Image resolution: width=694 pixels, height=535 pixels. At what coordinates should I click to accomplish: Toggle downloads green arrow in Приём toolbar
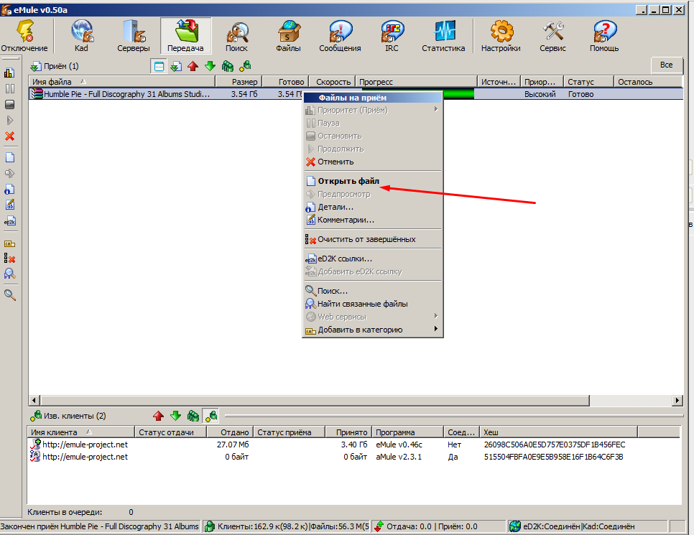tap(210, 66)
